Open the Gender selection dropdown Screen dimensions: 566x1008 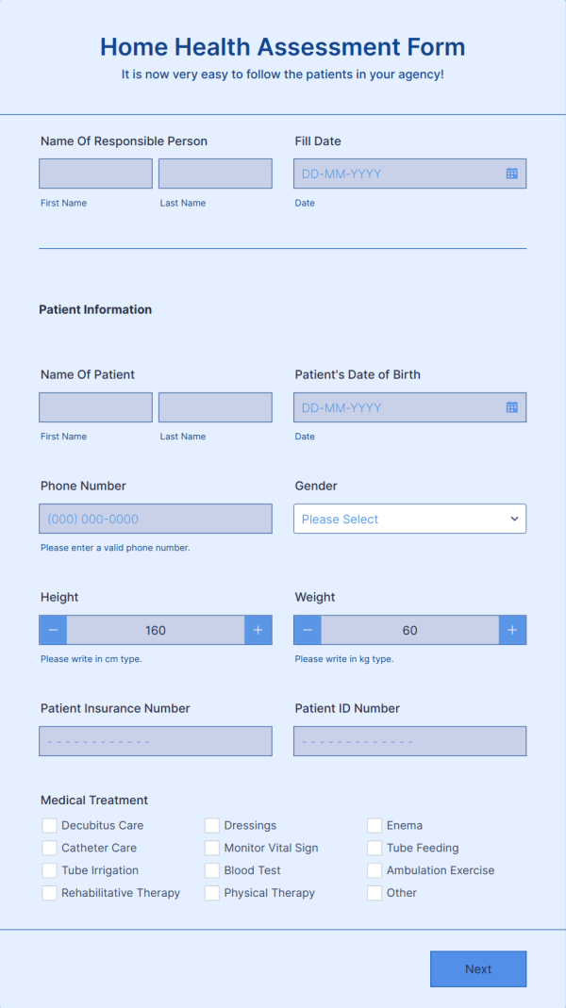tap(409, 519)
